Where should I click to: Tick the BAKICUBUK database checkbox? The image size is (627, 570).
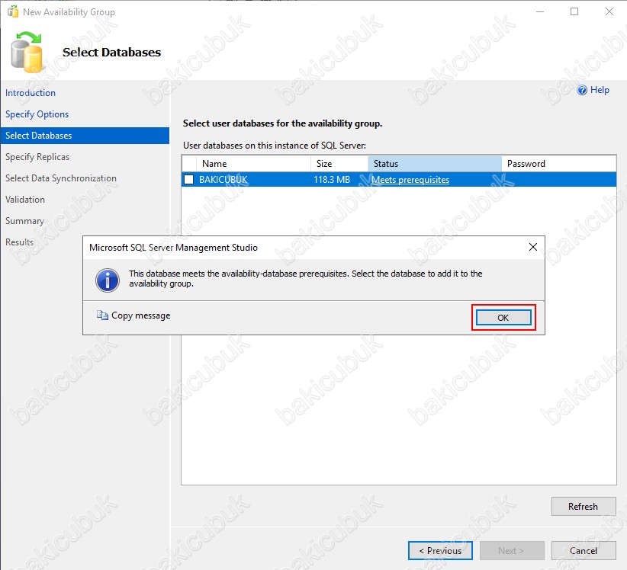[x=188, y=180]
